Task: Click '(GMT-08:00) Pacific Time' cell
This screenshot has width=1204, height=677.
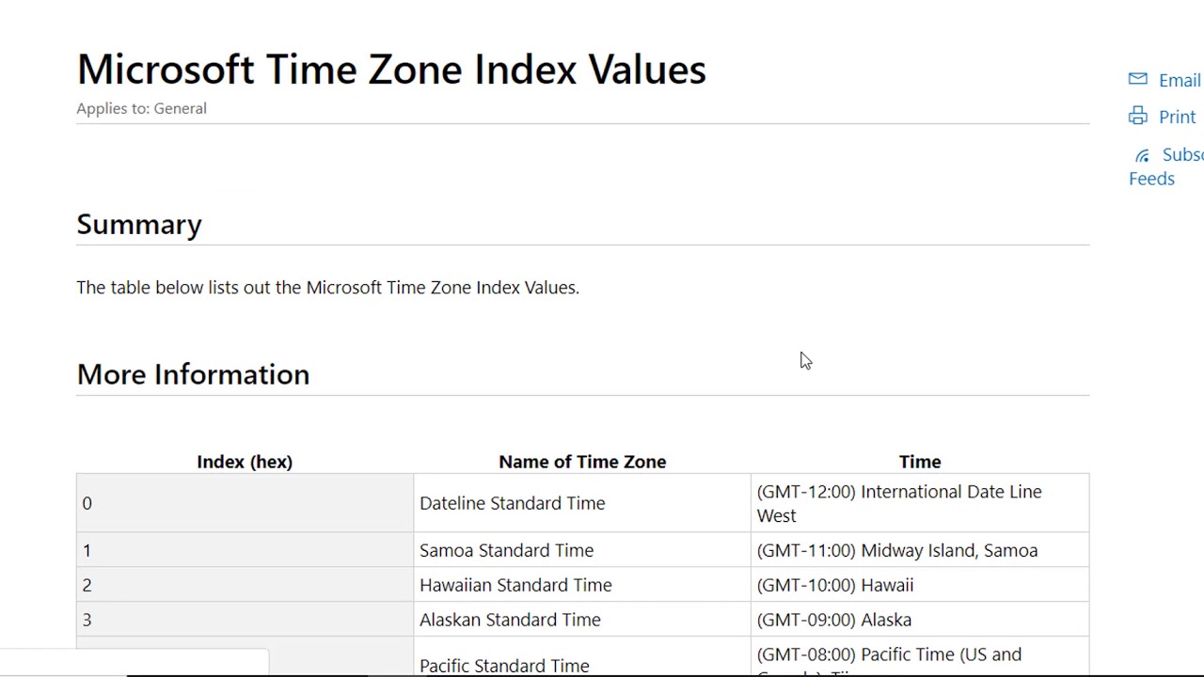Action: 920,658
